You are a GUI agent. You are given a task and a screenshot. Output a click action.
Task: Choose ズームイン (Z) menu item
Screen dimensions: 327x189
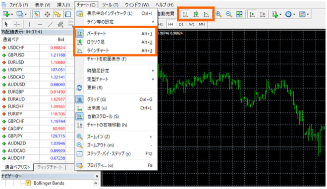[x=116, y=137]
